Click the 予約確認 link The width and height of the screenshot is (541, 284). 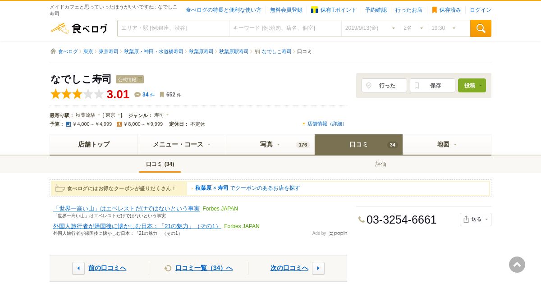point(376,10)
